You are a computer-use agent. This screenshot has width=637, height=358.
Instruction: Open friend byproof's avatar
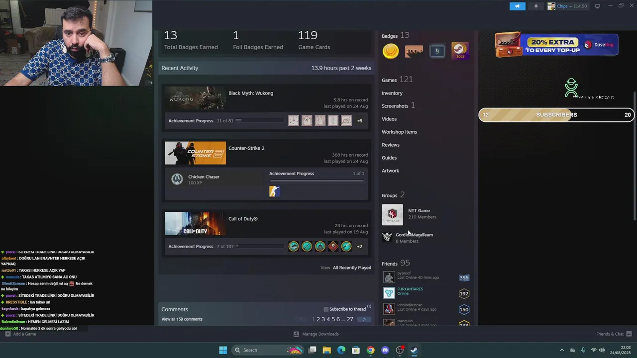point(389,277)
